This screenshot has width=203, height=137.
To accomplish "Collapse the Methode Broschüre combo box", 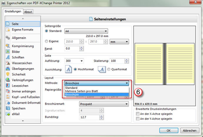I will pos(96,83).
